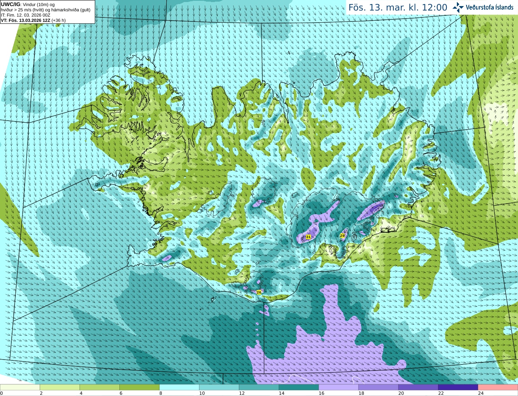Pick the pale yellow 0–2 m/s swatch

coord(20,387)
